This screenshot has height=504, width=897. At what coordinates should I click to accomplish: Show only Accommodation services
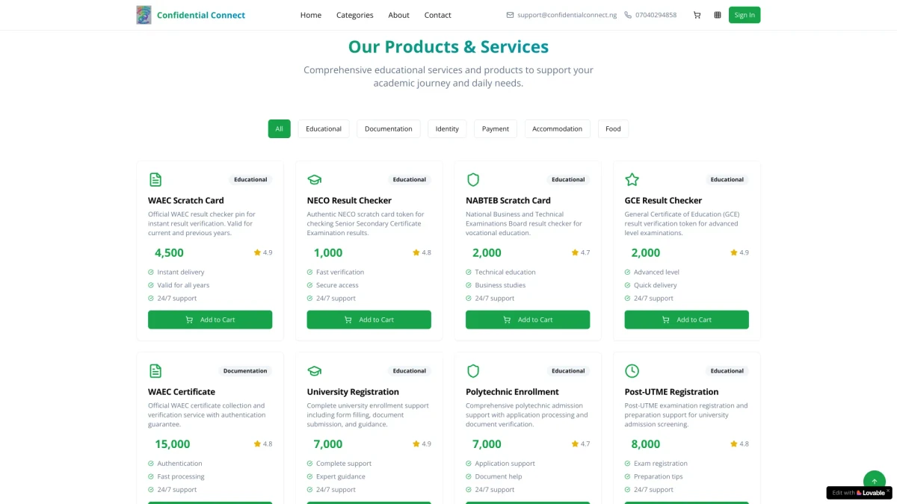tap(557, 129)
